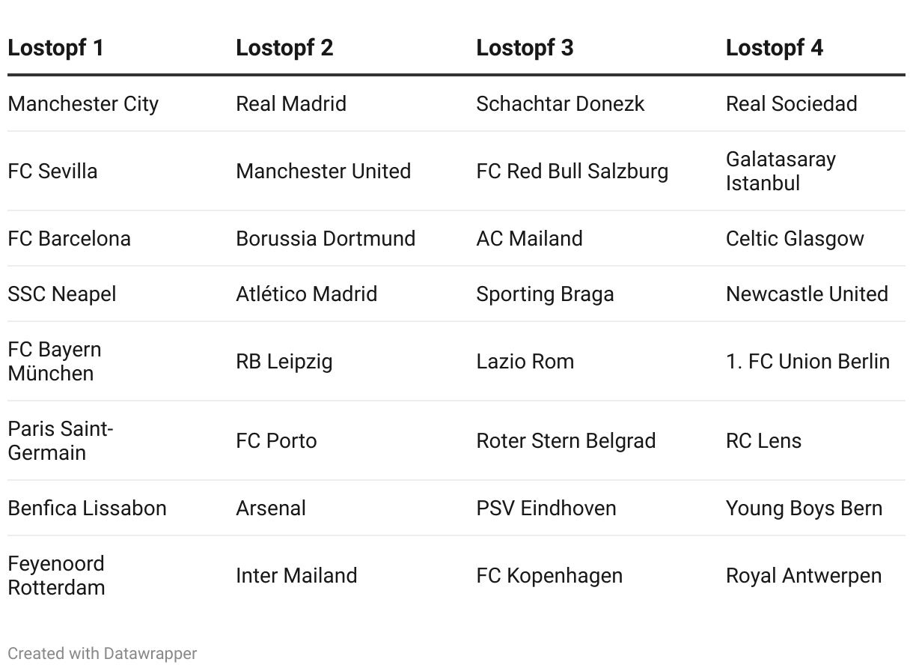
Task: Select Roter Stern Belgrad entry
Action: (x=566, y=441)
